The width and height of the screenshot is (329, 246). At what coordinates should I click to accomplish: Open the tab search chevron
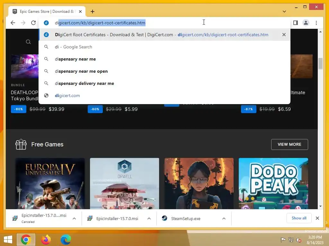(x=284, y=12)
